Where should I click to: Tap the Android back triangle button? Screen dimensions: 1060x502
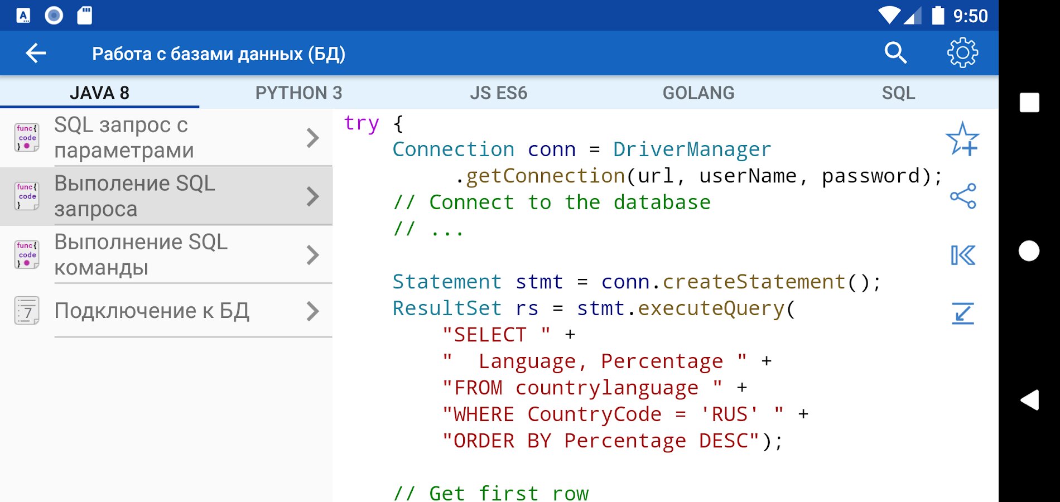[x=1029, y=400]
